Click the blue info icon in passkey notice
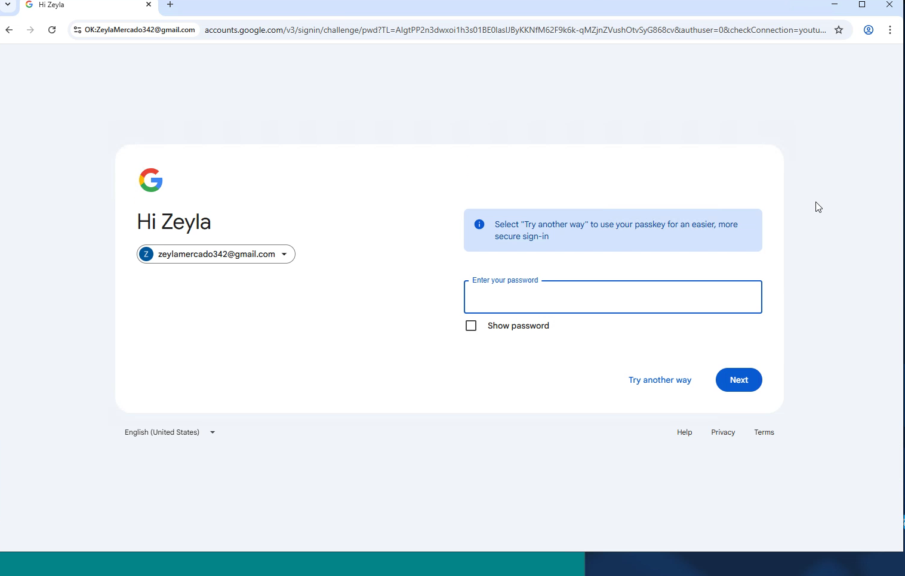 479,224
